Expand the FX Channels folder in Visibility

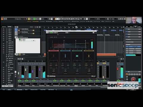(7, 64)
